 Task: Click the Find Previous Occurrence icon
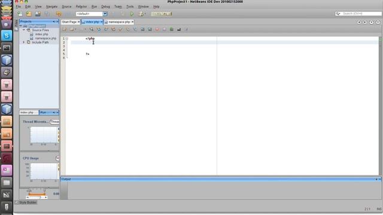[x=99, y=29]
